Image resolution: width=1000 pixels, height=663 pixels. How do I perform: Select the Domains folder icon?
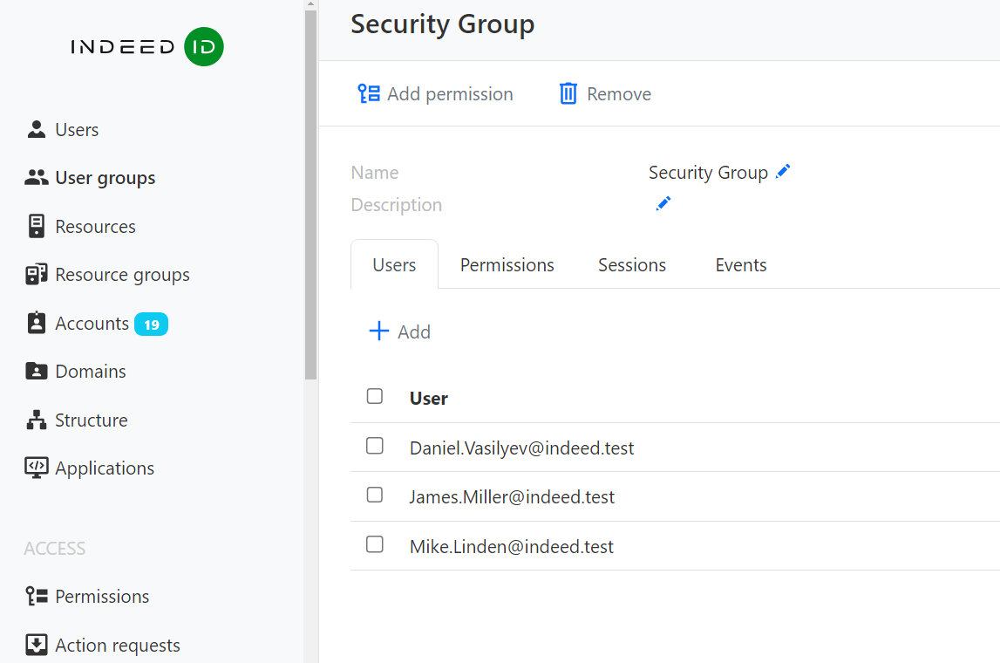pos(36,372)
